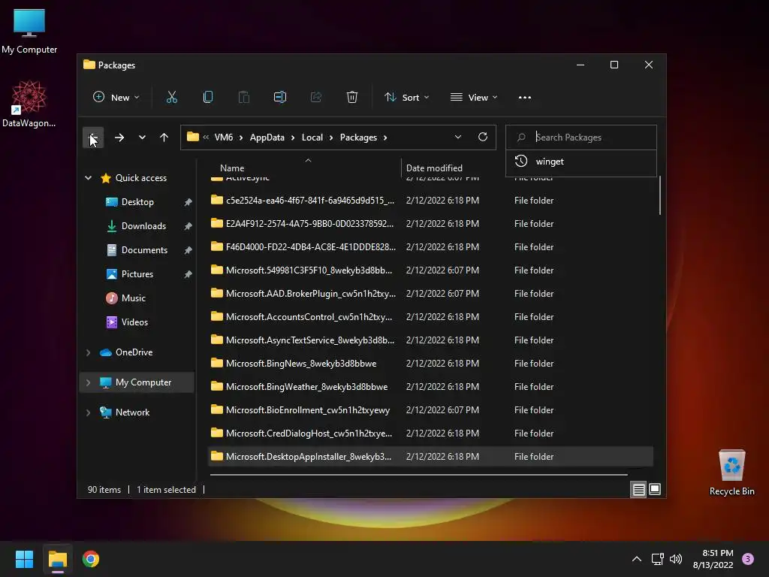This screenshot has height=577, width=769.
Task: Open the Sort dropdown menu
Action: 406,97
